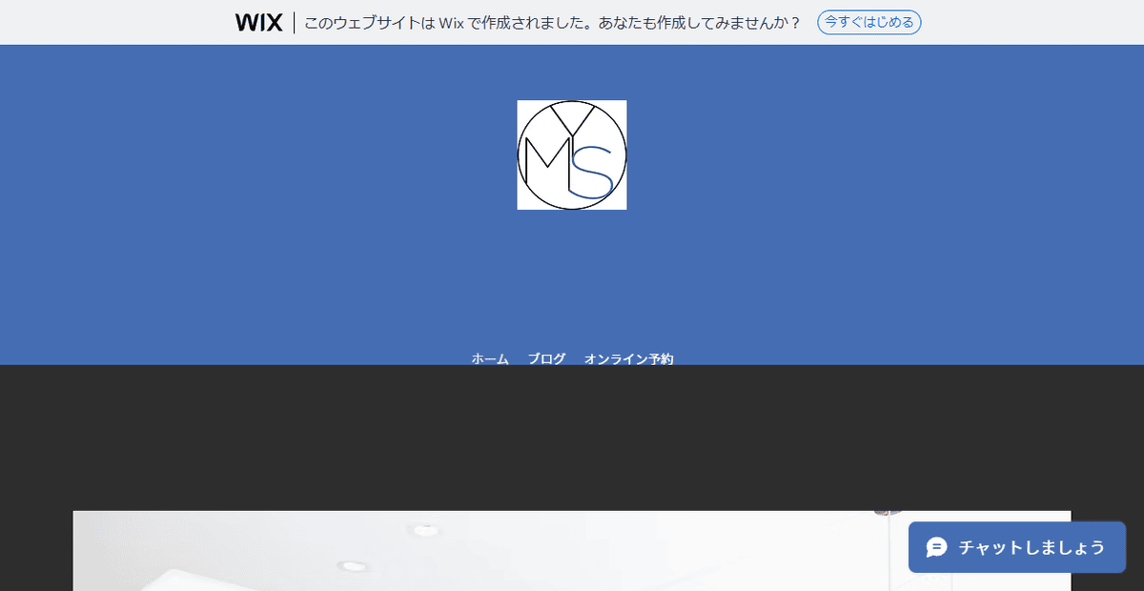Click the letter Y atop the logo
Image resolution: width=1144 pixels, height=591 pixels.
coord(573,121)
